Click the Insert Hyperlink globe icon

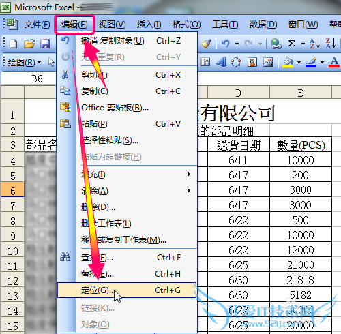[x=276, y=44]
